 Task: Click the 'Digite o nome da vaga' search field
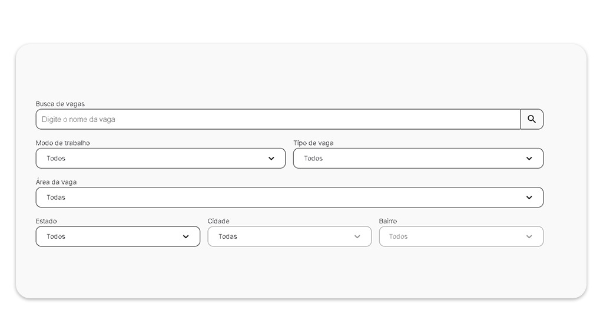tap(278, 119)
